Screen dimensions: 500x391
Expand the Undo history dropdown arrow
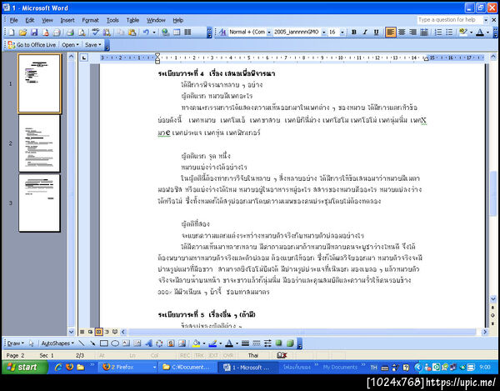tap(154, 33)
